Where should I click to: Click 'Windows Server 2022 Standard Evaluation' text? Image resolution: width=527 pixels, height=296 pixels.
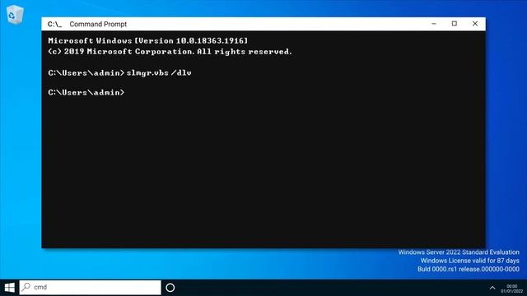(459, 252)
